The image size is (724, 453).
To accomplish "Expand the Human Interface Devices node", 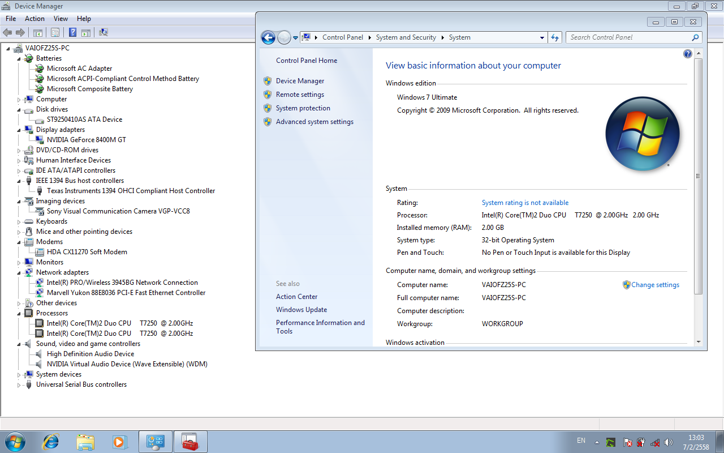I will [x=19, y=161].
